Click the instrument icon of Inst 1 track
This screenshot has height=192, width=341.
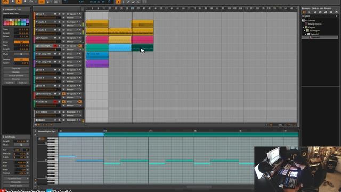coord(37,14)
